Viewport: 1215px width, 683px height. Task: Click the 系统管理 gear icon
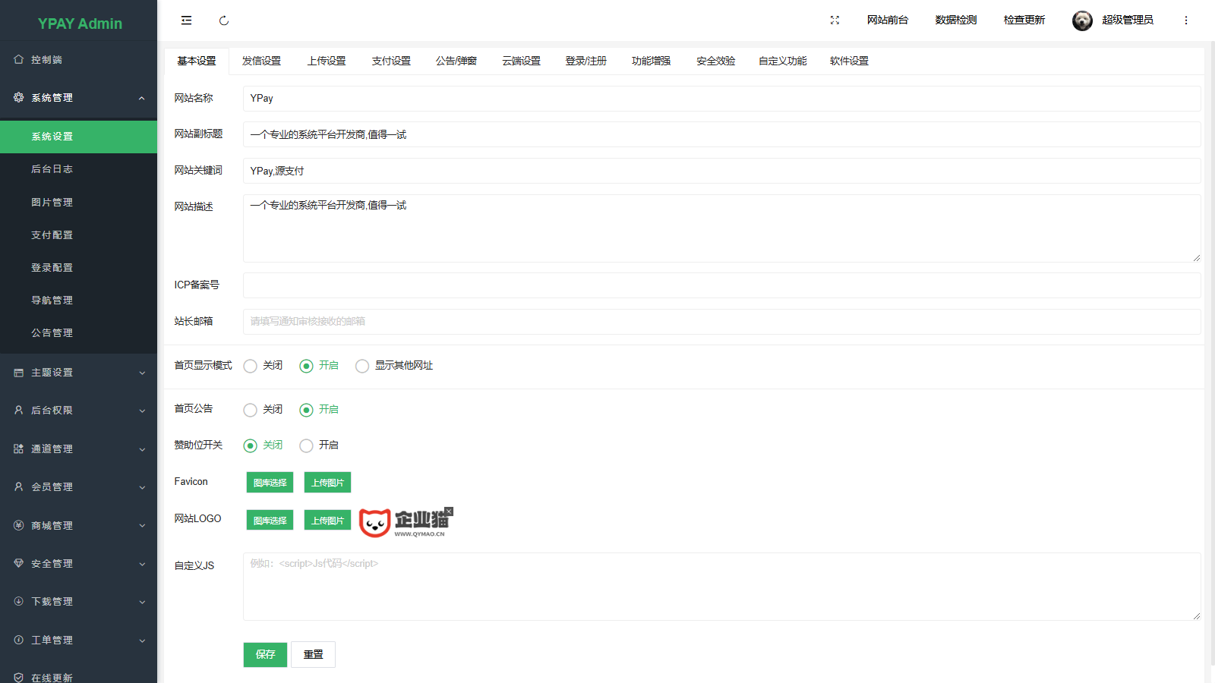(x=19, y=98)
